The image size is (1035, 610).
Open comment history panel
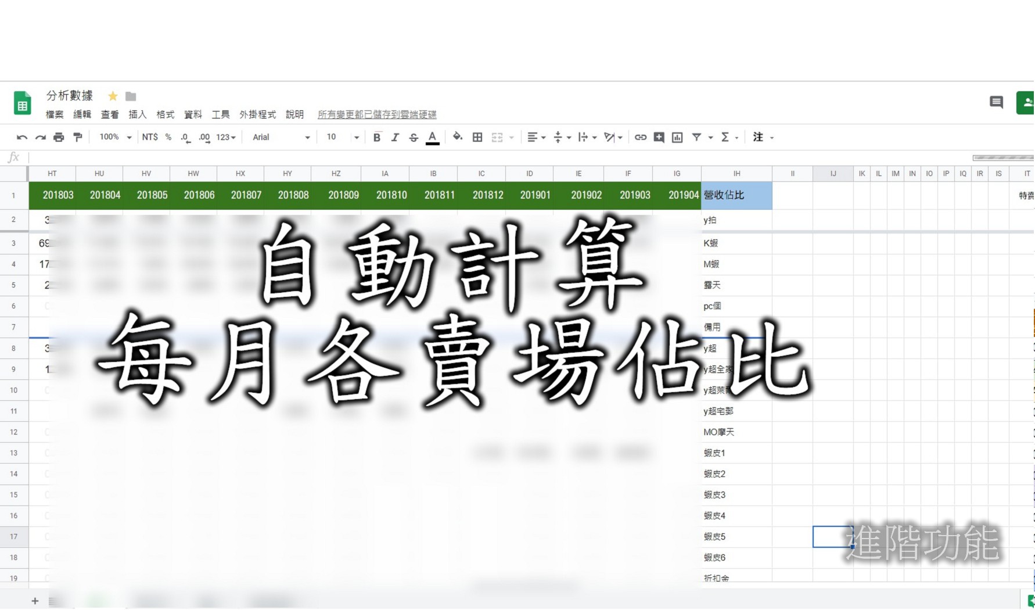point(996,102)
